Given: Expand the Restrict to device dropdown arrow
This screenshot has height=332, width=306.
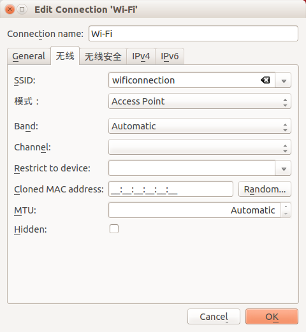Looking at the screenshot, I should 283,168.
